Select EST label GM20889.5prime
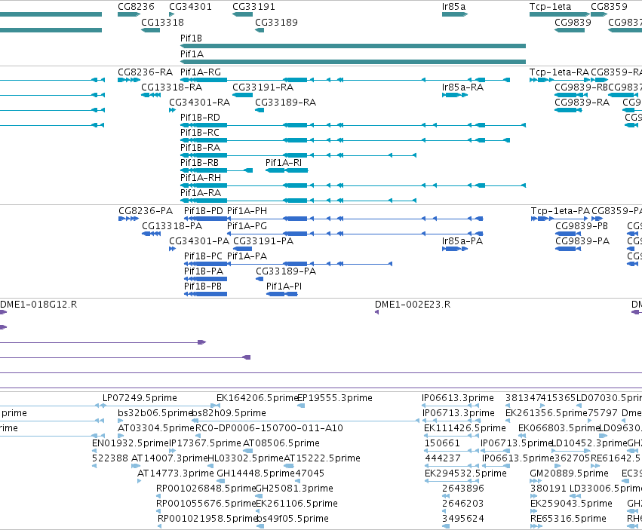The image size is (642, 530). [569, 473]
